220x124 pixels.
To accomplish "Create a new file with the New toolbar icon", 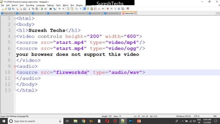I will tap(2, 9).
